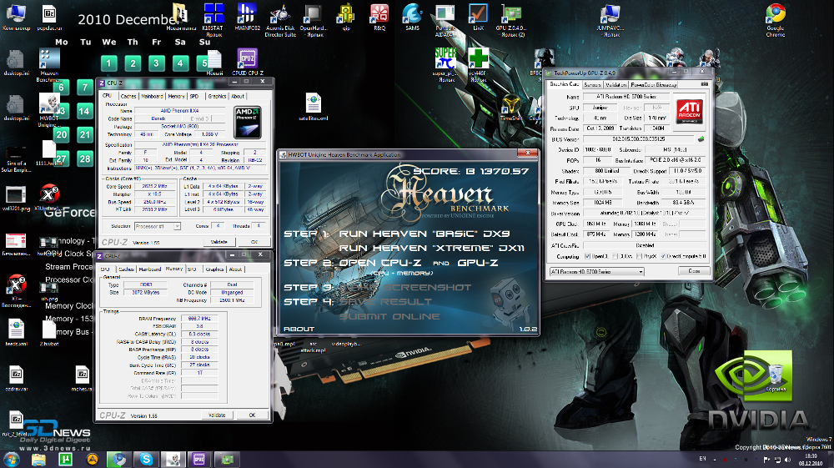Open the satellites.xml file icon
Screen dimensions: 834x468
pyautogui.click(x=314, y=107)
